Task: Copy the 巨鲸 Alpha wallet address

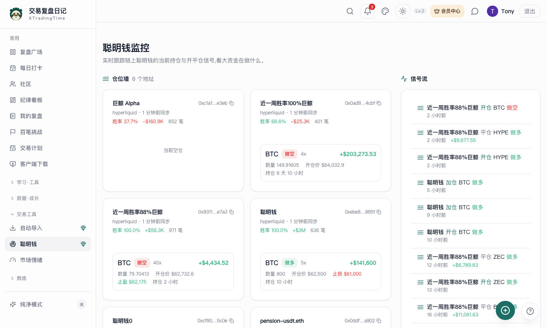Action: [x=231, y=103]
